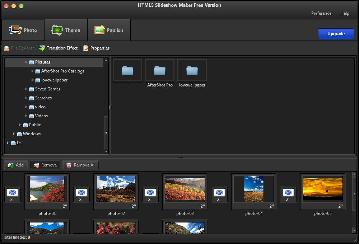Open the Preference menu
This screenshot has height=244, width=359.
pos(321,13)
